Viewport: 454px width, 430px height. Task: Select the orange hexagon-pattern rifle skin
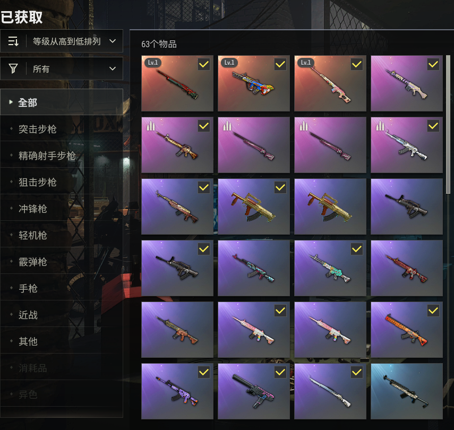[x=407, y=330]
